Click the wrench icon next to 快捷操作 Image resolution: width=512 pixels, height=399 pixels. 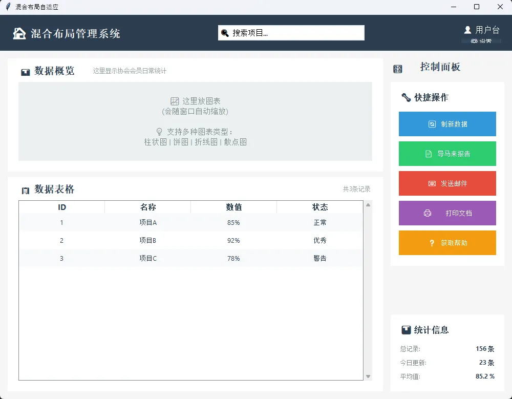tap(406, 97)
